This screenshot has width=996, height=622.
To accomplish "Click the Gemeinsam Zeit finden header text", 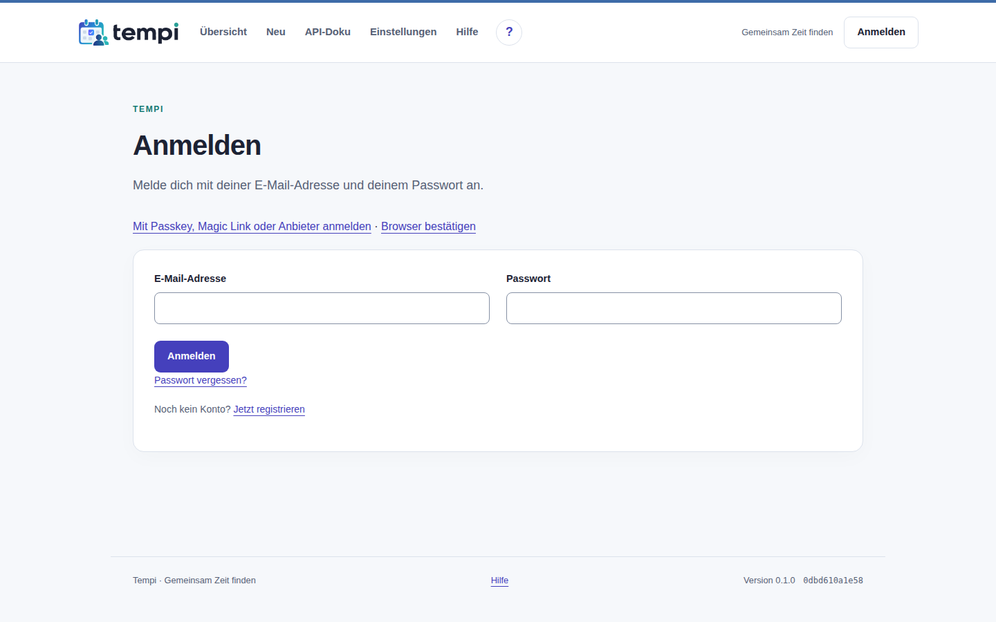I will coord(787,32).
